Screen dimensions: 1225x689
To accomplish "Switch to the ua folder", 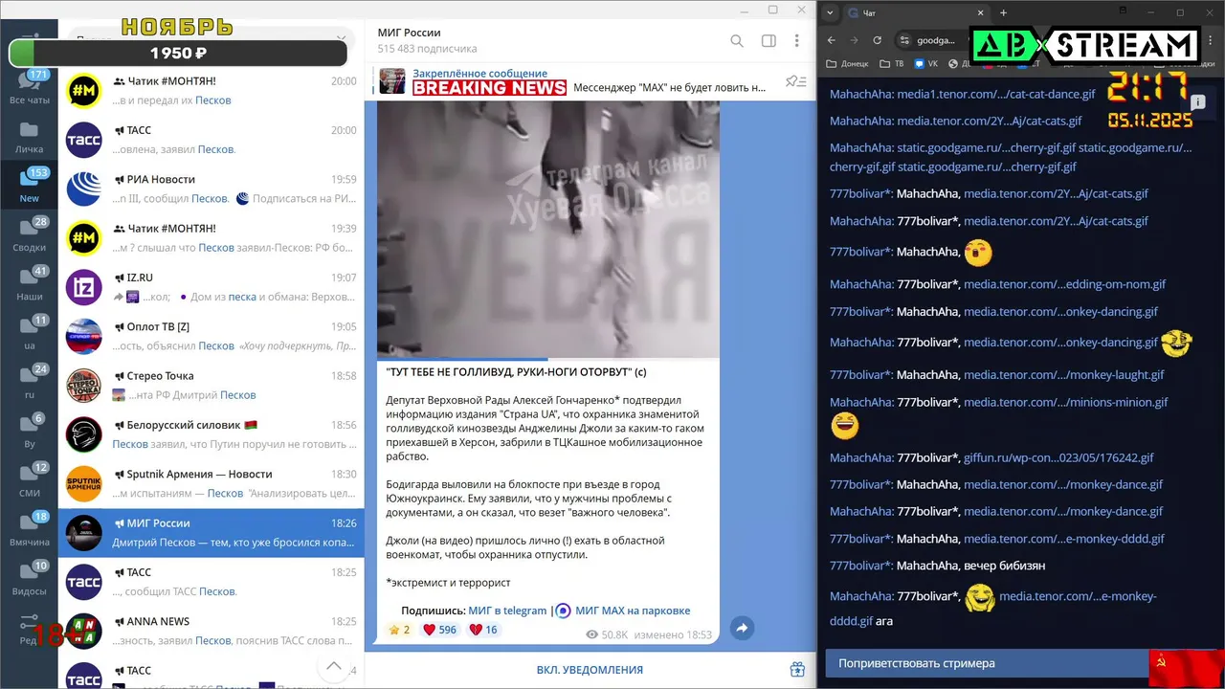I will point(29,333).
